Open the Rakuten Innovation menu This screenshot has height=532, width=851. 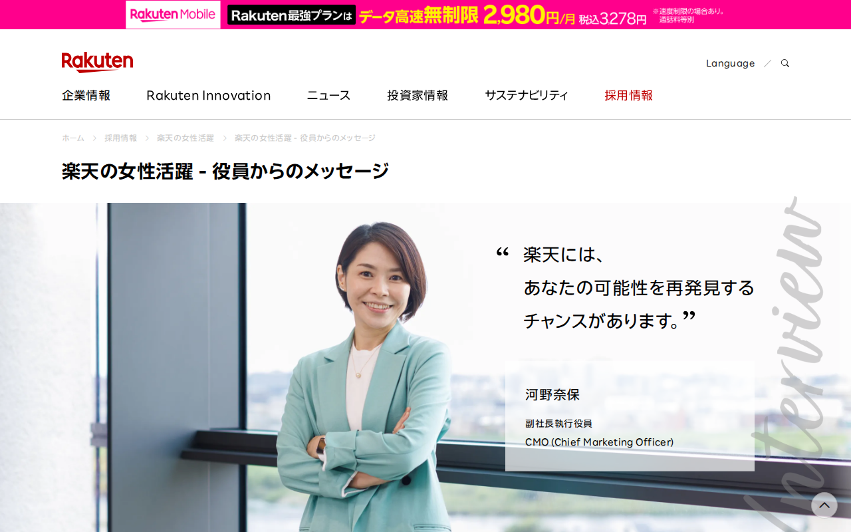[x=209, y=95]
